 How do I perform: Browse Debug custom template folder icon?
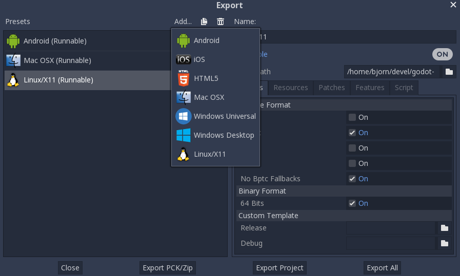pyautogui.click(x=445, y=243)
